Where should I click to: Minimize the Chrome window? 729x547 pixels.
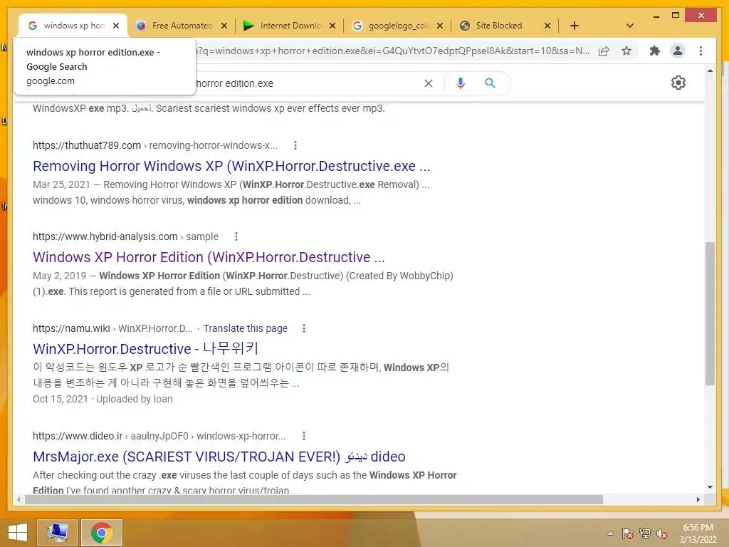pyautogui.click(x=656, y=16)
